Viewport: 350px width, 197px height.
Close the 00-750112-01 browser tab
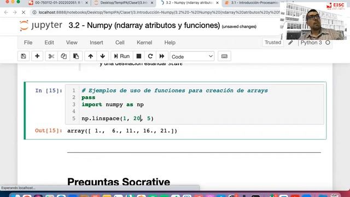(x=86, y=3)
